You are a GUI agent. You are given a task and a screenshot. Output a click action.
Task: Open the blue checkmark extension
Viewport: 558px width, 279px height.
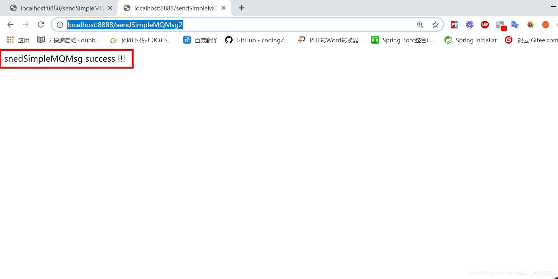pyautogui.click(x=470, y=25)
